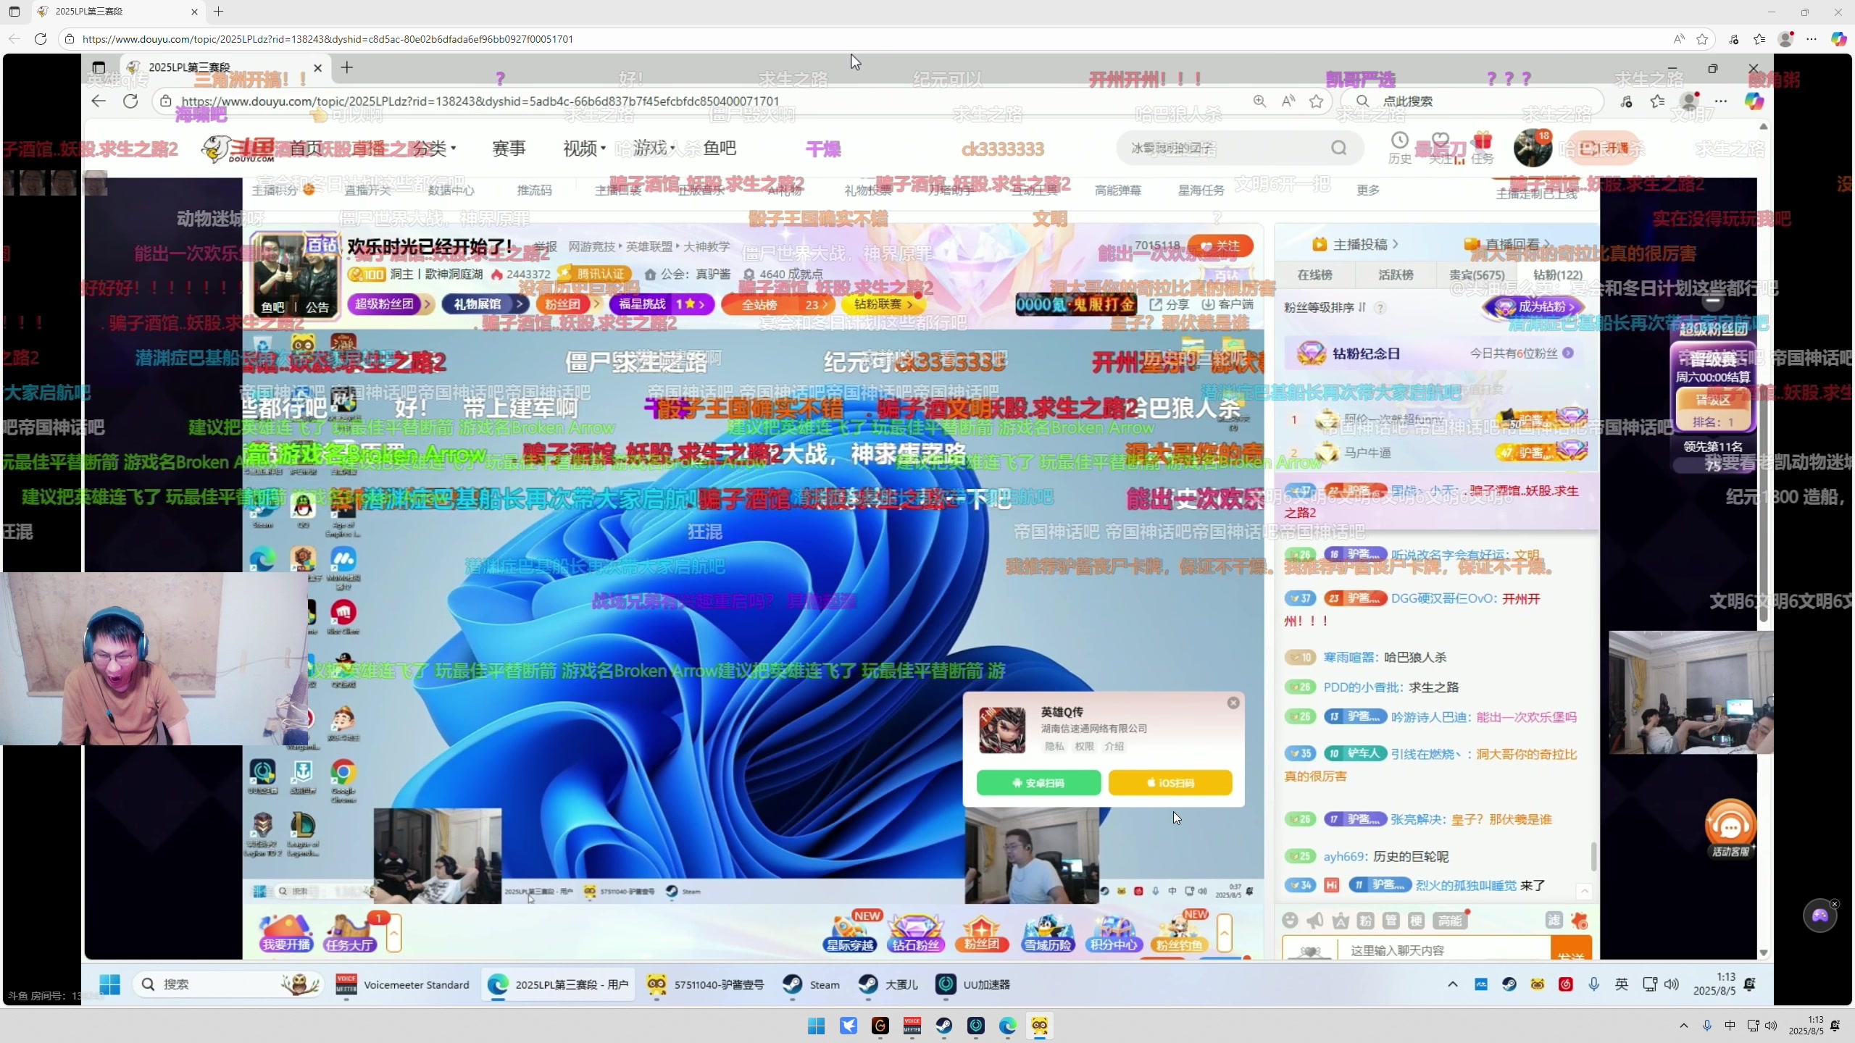The image size is (1855, 1043).
Task: Open UU加速器 from the inner taskbar
Action: point(973,984)
